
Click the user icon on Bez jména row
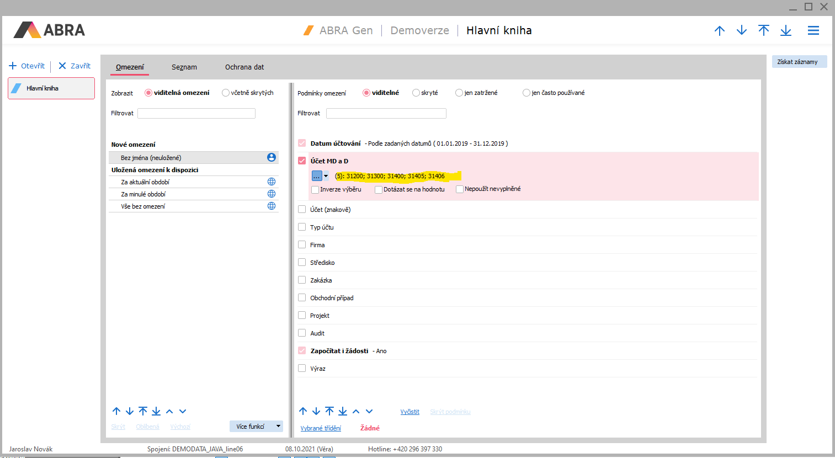(x=272, y=157)
